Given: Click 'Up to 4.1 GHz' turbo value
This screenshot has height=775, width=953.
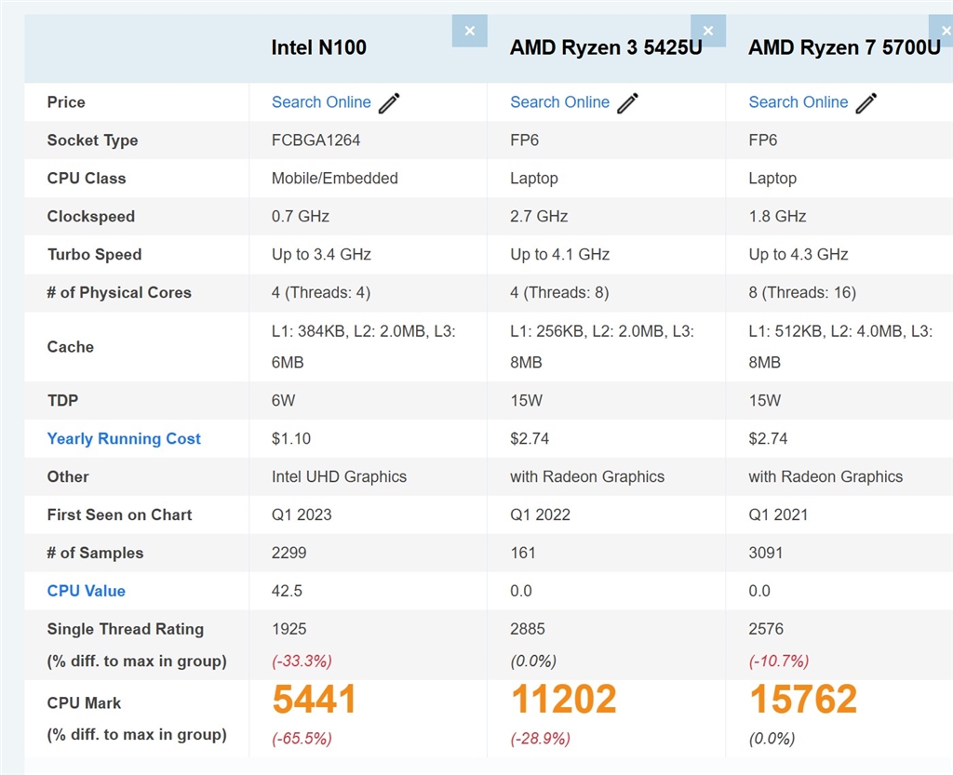Looking at the screenshot, I should click(559, 255).
